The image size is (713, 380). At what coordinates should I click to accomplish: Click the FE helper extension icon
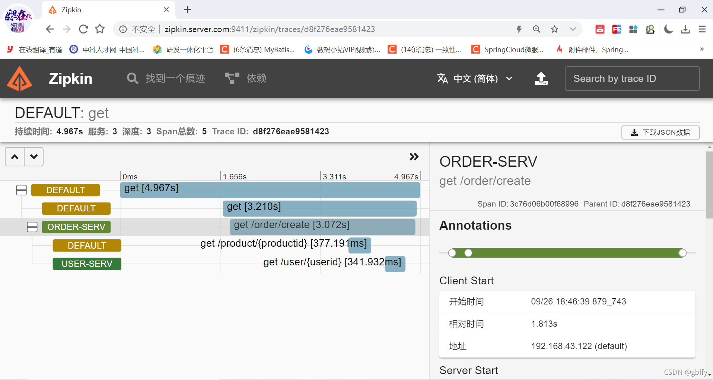pyautogui.click(x=617, y=29)
